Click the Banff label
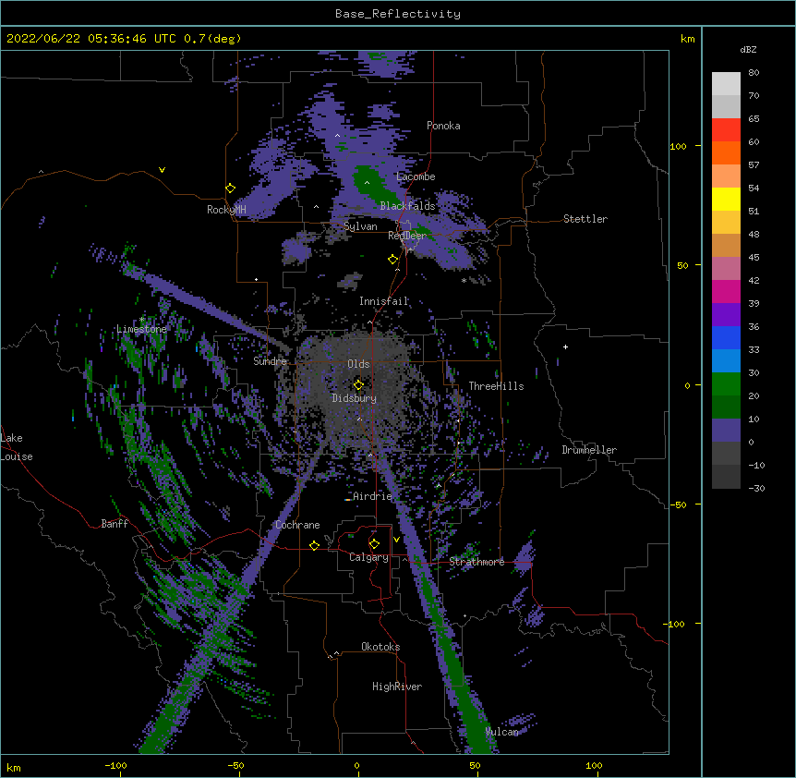796x778 pixels. tap(115, 524)
